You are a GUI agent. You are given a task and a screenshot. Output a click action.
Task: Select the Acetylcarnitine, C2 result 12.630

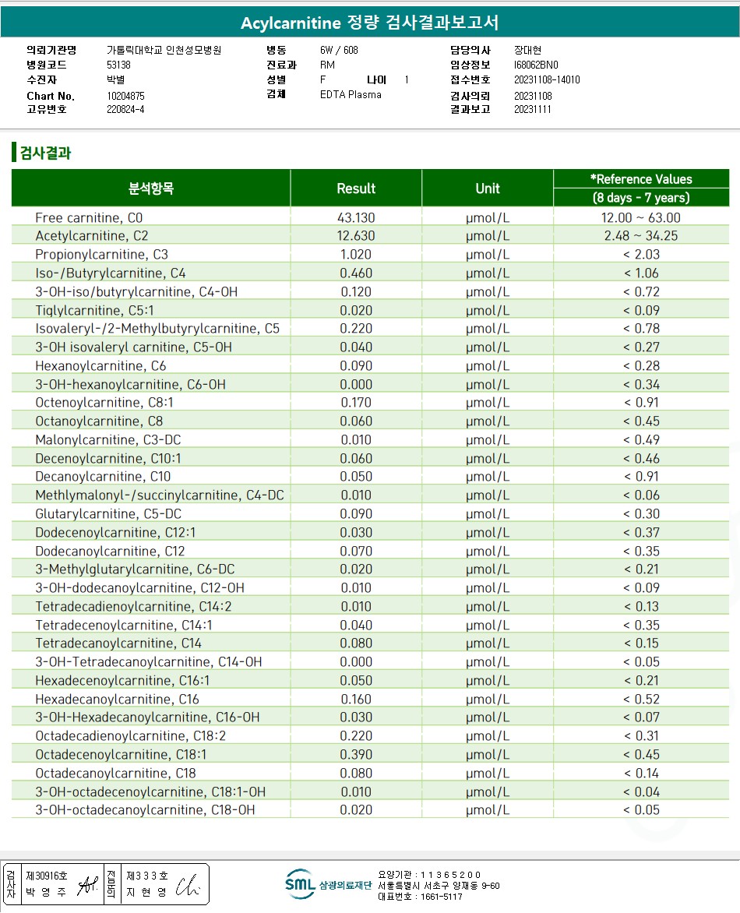click(x=356, y=236)
